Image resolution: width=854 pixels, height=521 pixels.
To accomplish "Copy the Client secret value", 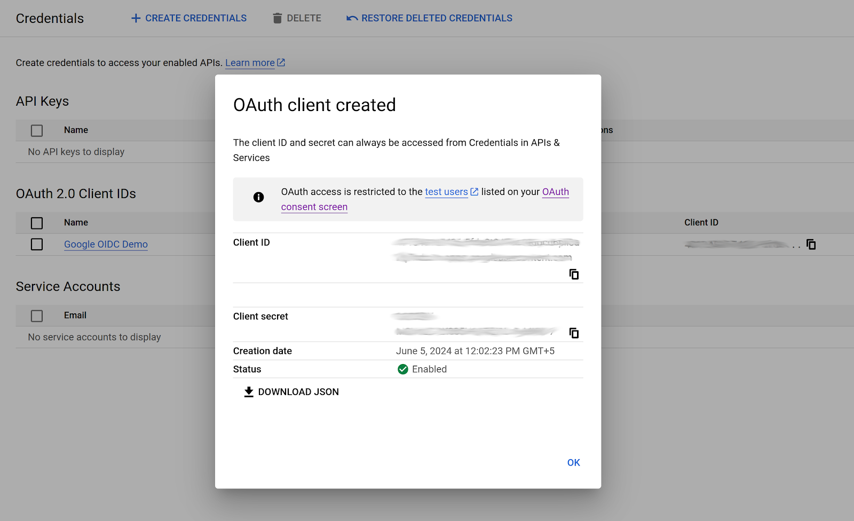I will point(574,333).
